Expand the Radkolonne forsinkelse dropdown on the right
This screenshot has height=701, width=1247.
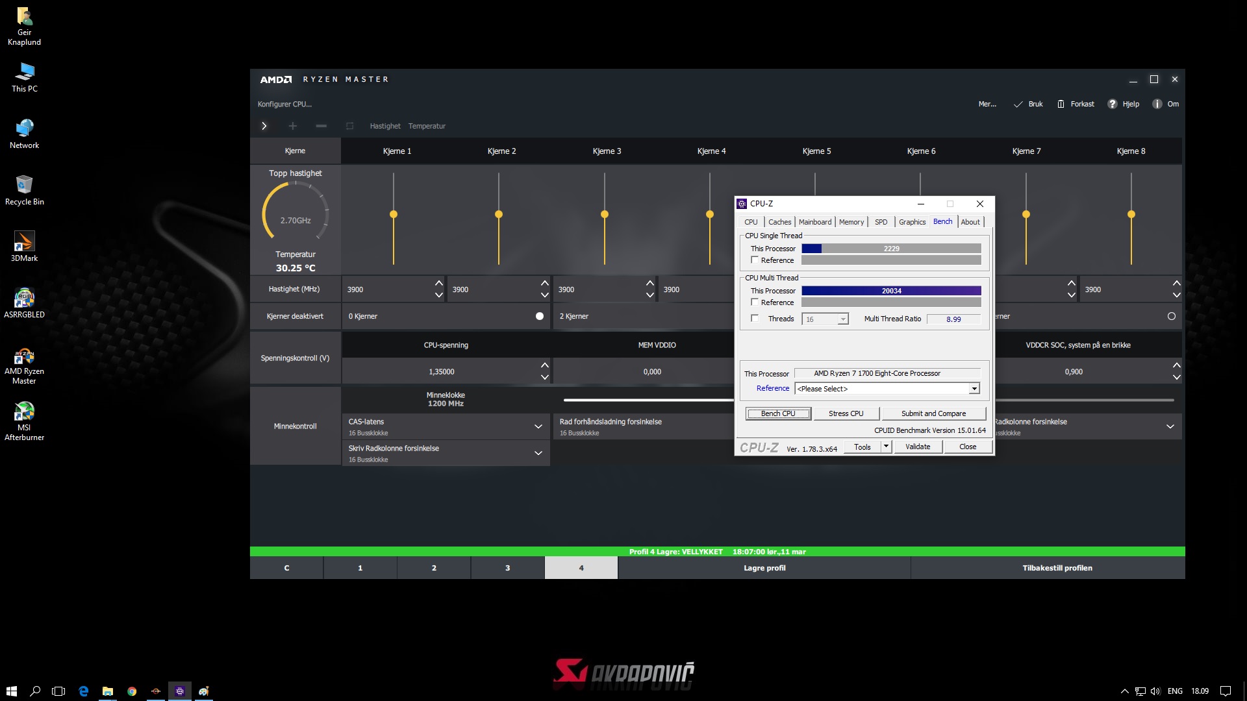coord(1170,426)
